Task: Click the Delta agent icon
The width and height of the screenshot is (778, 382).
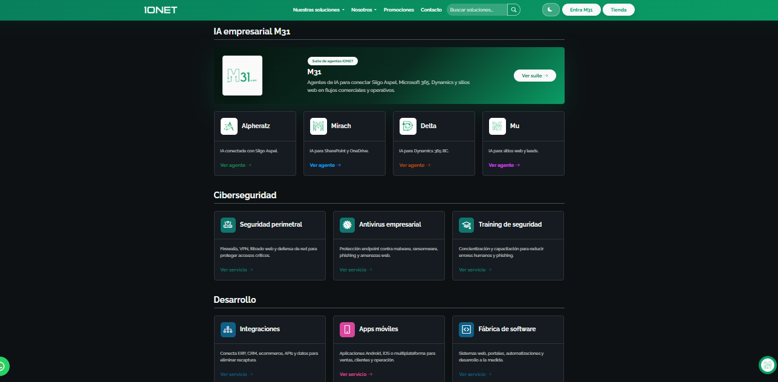Action: (408, 126)
